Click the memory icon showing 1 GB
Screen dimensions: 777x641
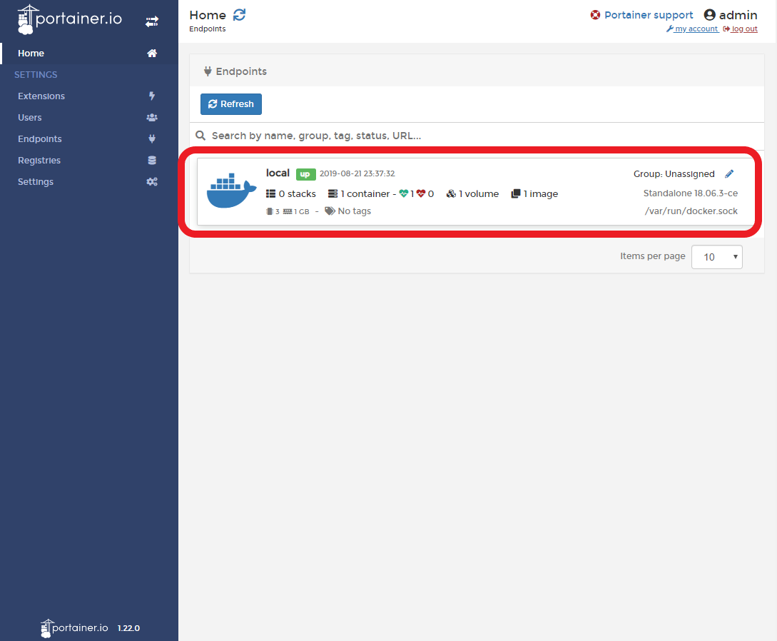point(288,211)
